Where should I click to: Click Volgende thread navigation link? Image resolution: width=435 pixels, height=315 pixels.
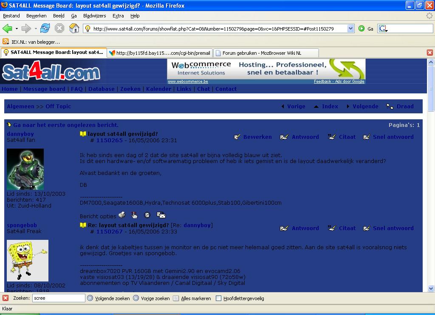click(365, 107)
